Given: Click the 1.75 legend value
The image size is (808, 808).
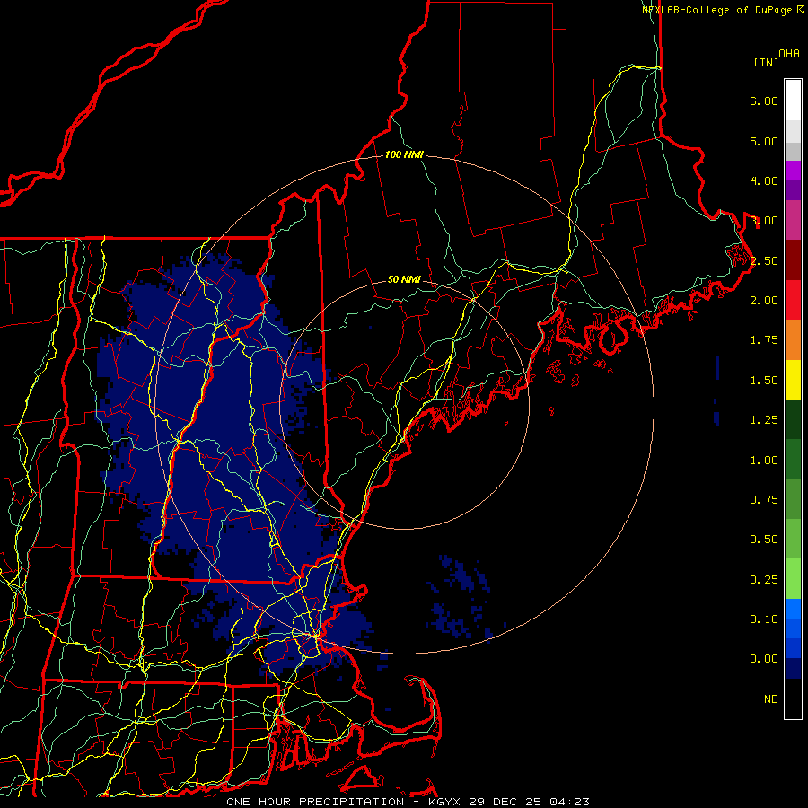Looking at the screenshot, I should click(764, 340).
